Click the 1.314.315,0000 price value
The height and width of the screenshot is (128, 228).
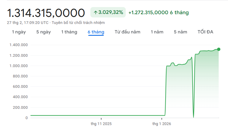(46, 13)
